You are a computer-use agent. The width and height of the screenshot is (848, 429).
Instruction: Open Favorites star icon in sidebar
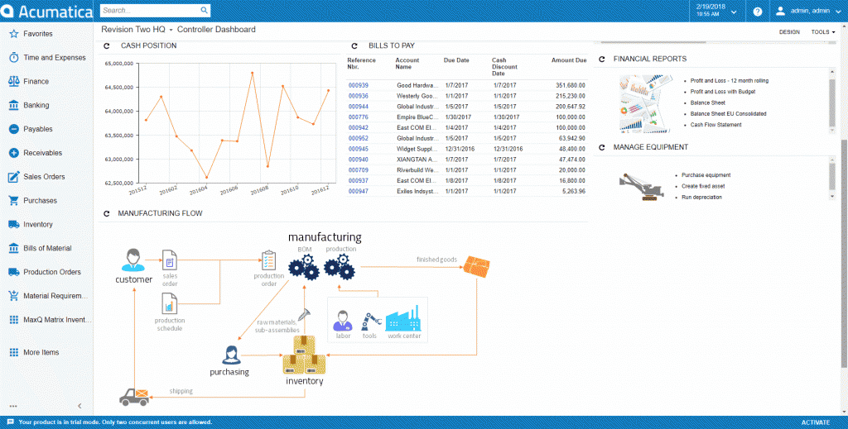pyautogui.click(x=13, y=34)
